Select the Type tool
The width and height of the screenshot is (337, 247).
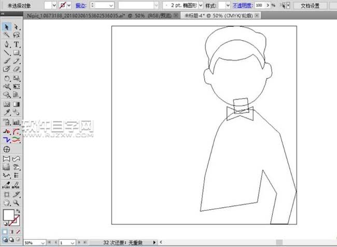[x=17, y=44]
